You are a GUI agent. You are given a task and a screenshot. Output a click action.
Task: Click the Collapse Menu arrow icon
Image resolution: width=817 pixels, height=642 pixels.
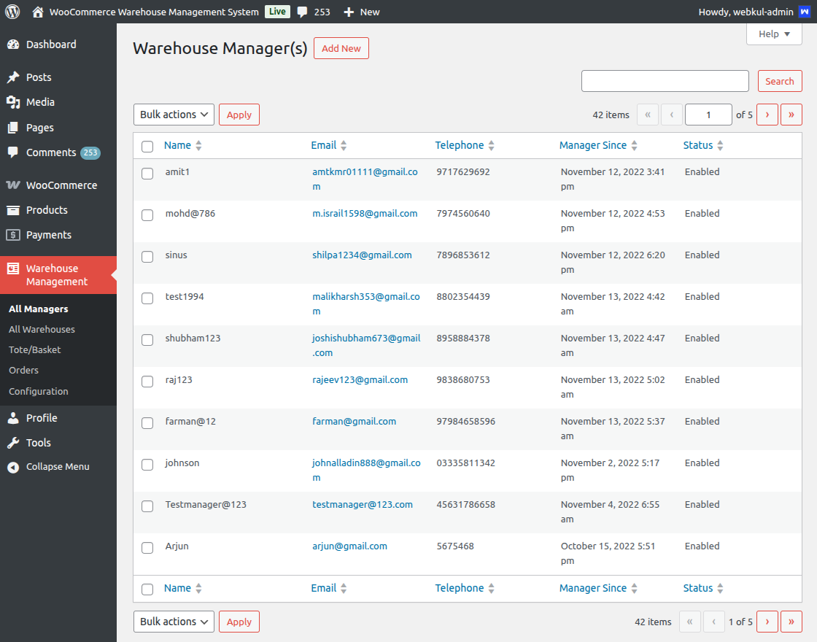click(13, 468)
